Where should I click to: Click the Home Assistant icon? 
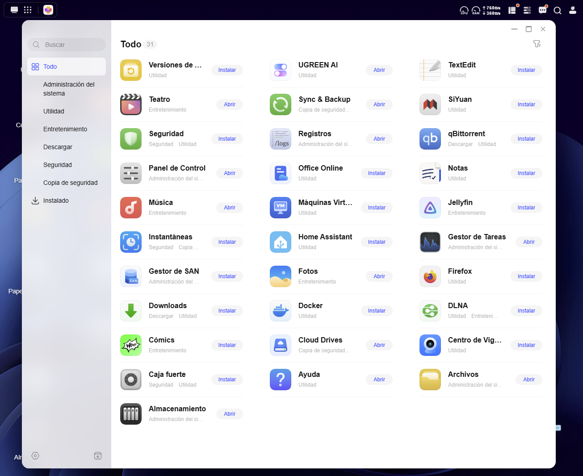click(281, 242)
